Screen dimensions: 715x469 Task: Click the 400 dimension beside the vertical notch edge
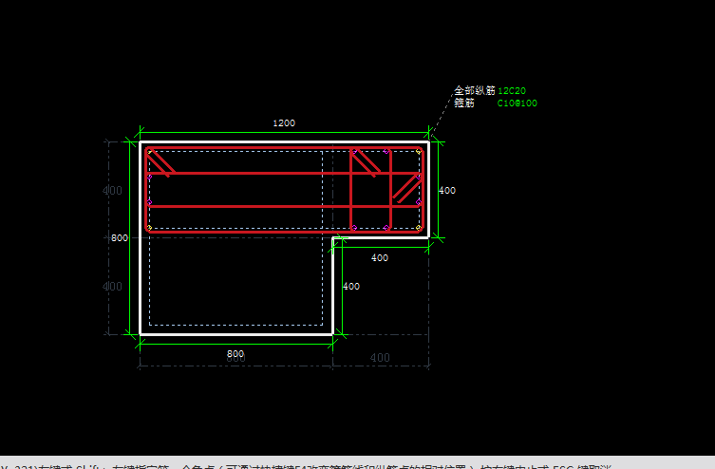[351, 286]
